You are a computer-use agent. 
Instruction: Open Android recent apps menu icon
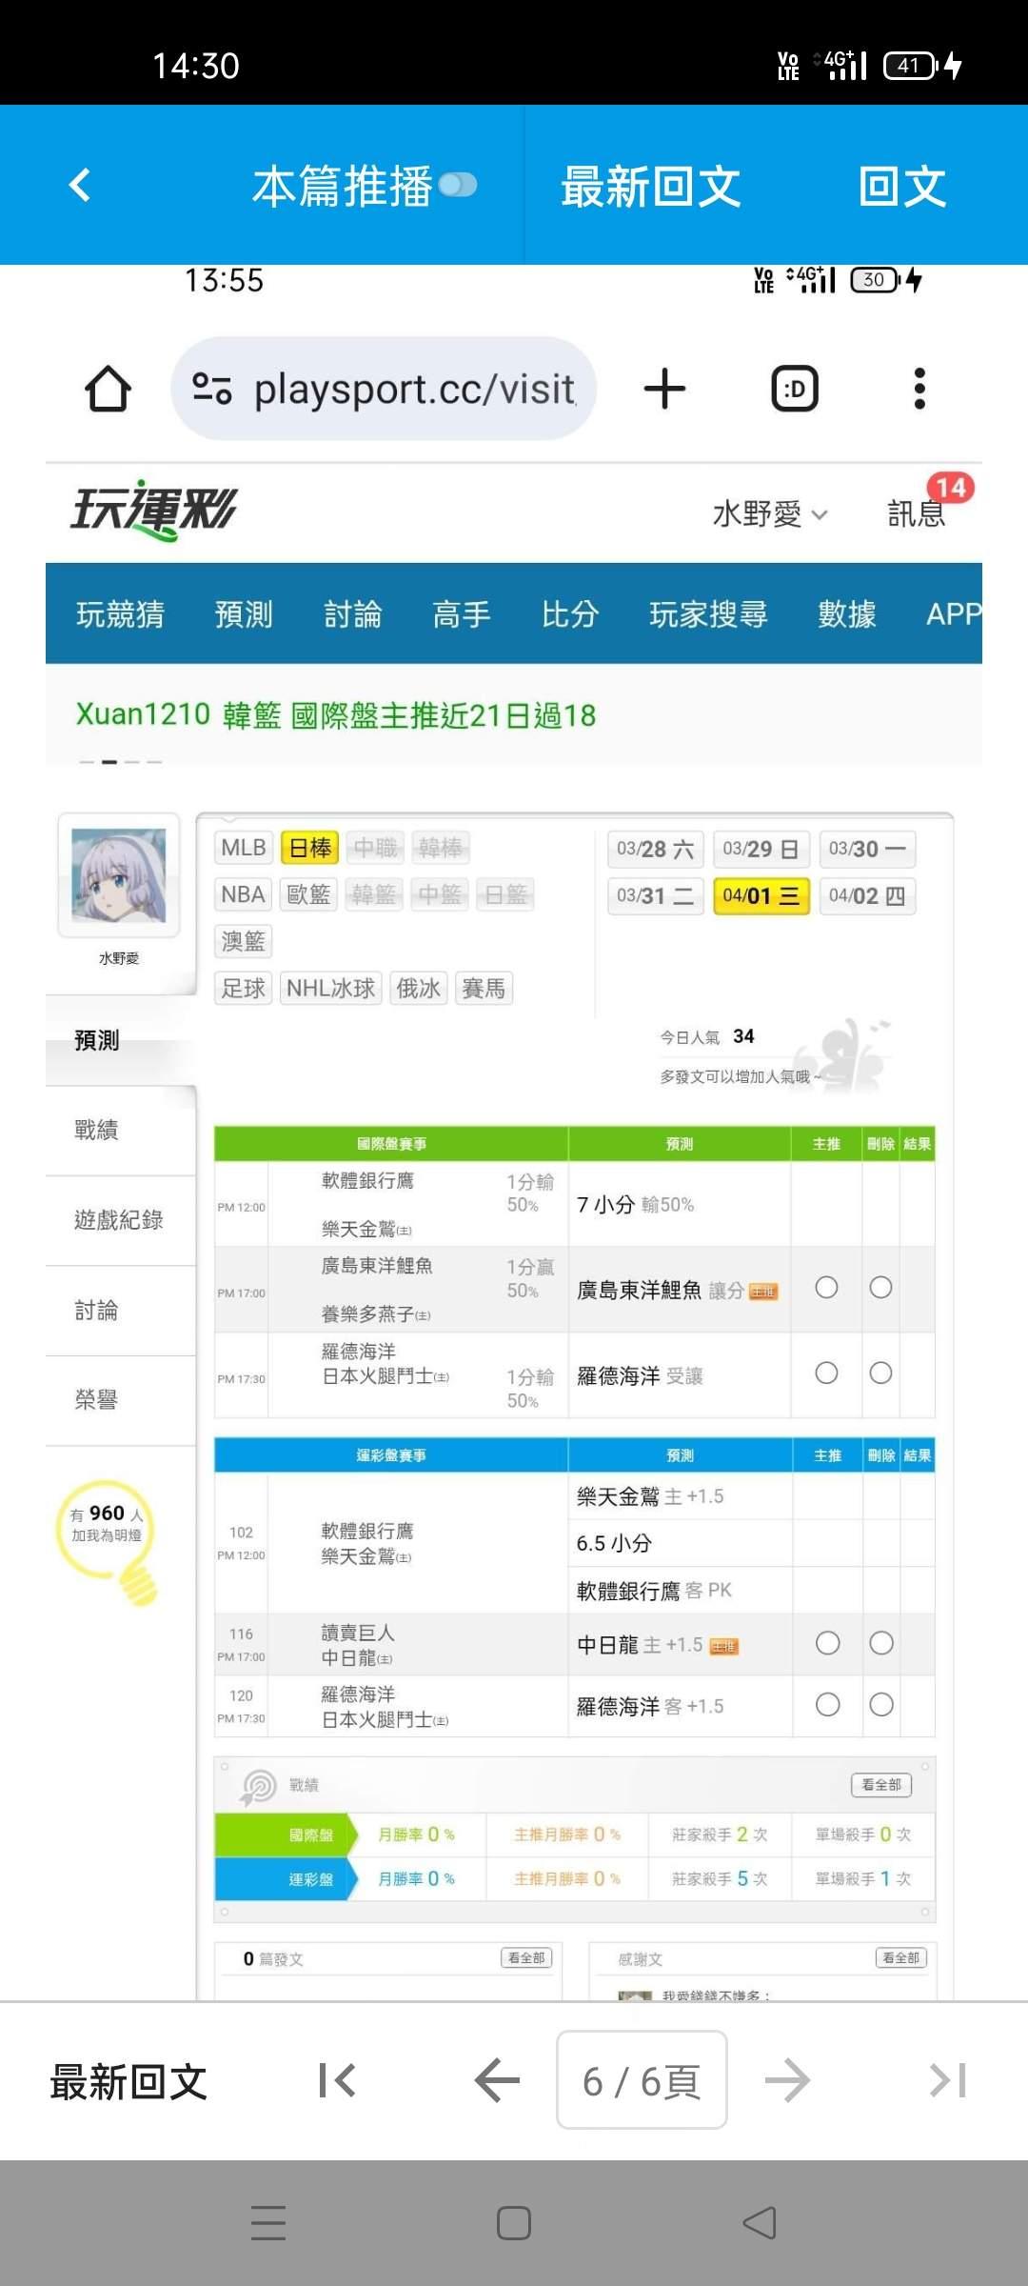[268, 2223]
